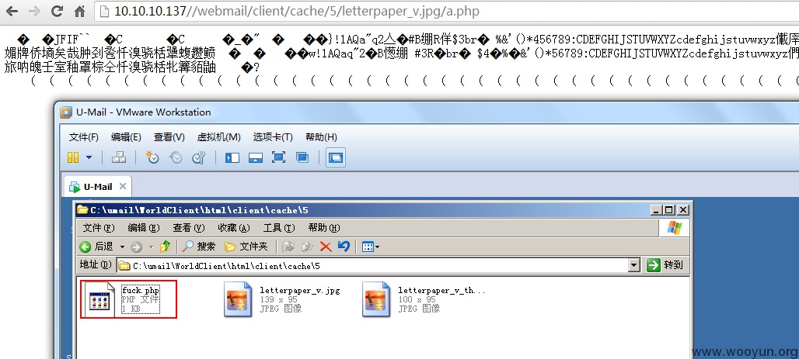Viewport: 799px width, 359px height.
Task: Expand the forward history dropdown arrow
Action: point(151,247)
